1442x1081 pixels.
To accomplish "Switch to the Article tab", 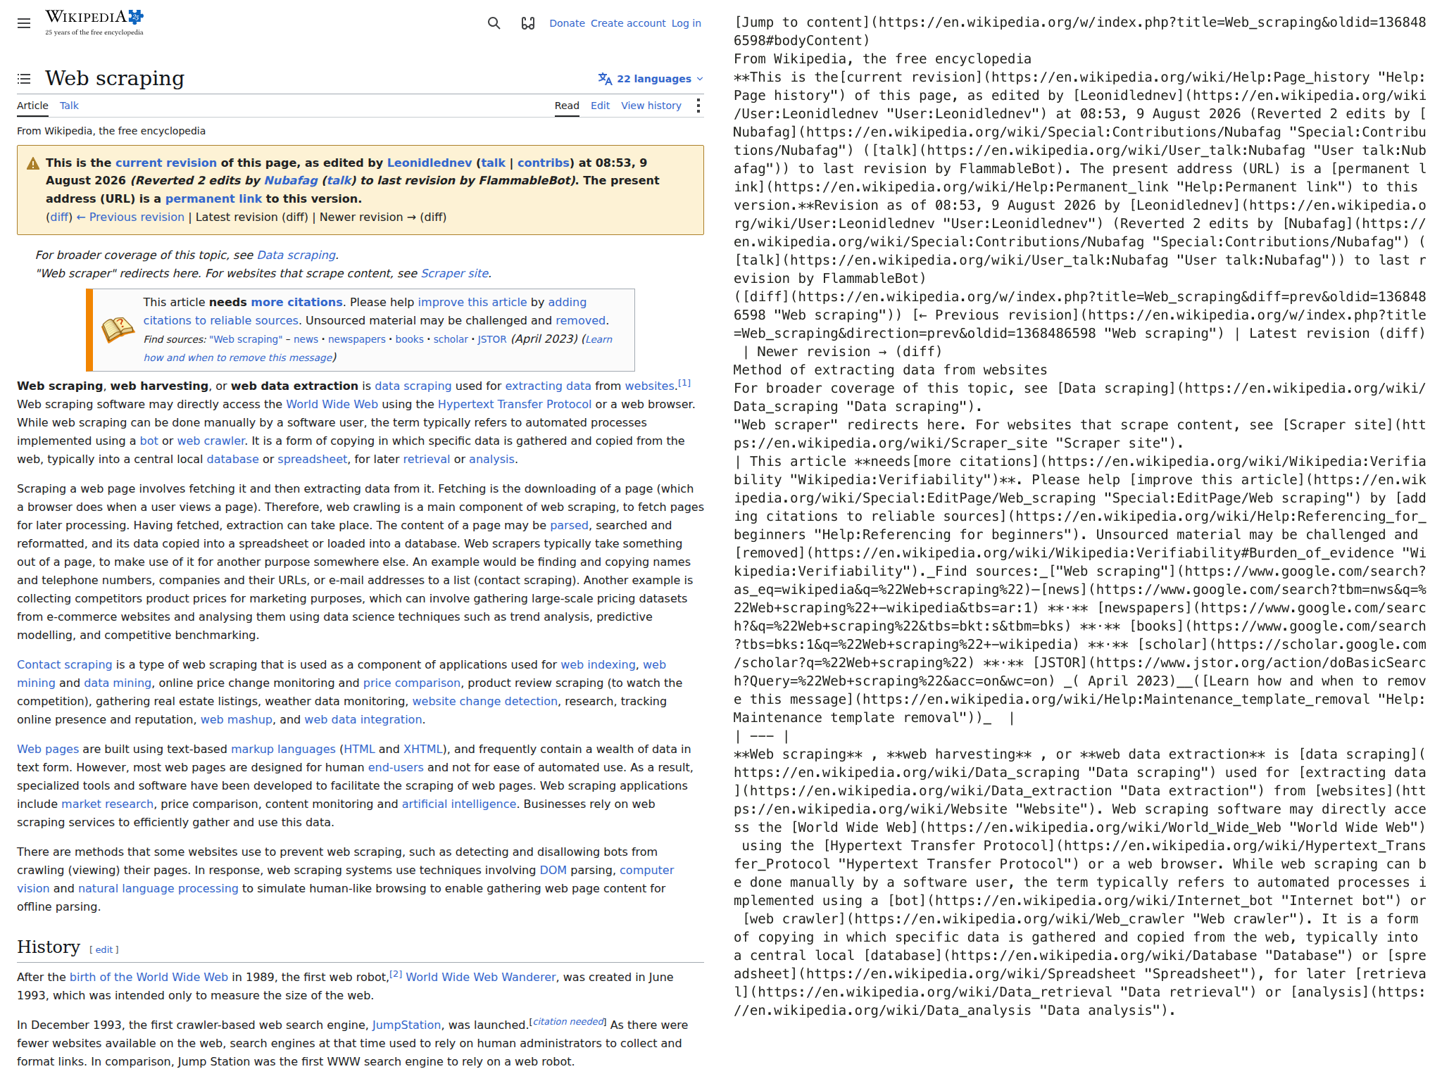I will pyautogui.click(x=32, y=106).
